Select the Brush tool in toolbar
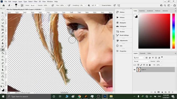The image size is (177, 99). click(2, 40)
